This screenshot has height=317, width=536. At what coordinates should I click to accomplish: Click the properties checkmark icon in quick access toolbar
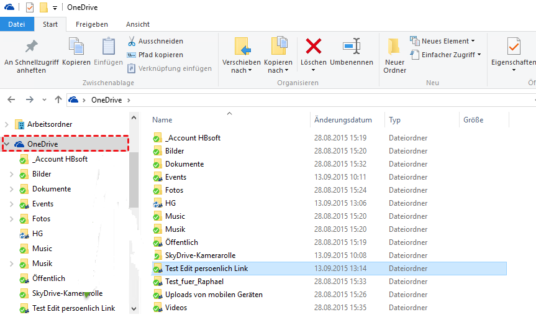(30, 7)
